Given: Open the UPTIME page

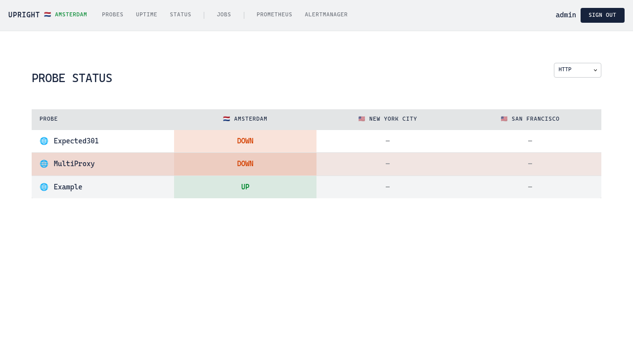Looking at the screenshot, I should point(146,14).
